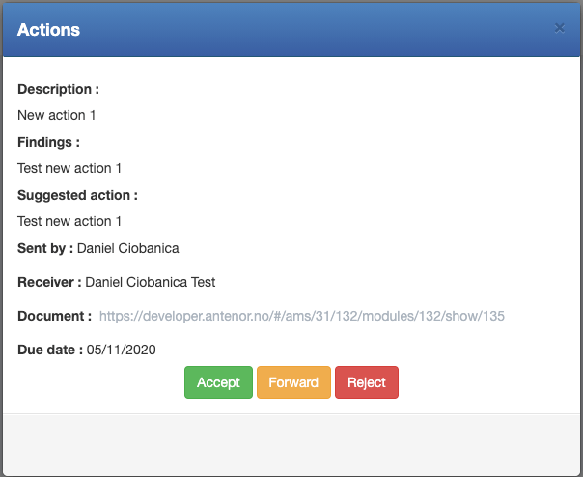Click receiver name Daniel Ciobanica Test
Viewport: 583px width, 477px height.
151,282
